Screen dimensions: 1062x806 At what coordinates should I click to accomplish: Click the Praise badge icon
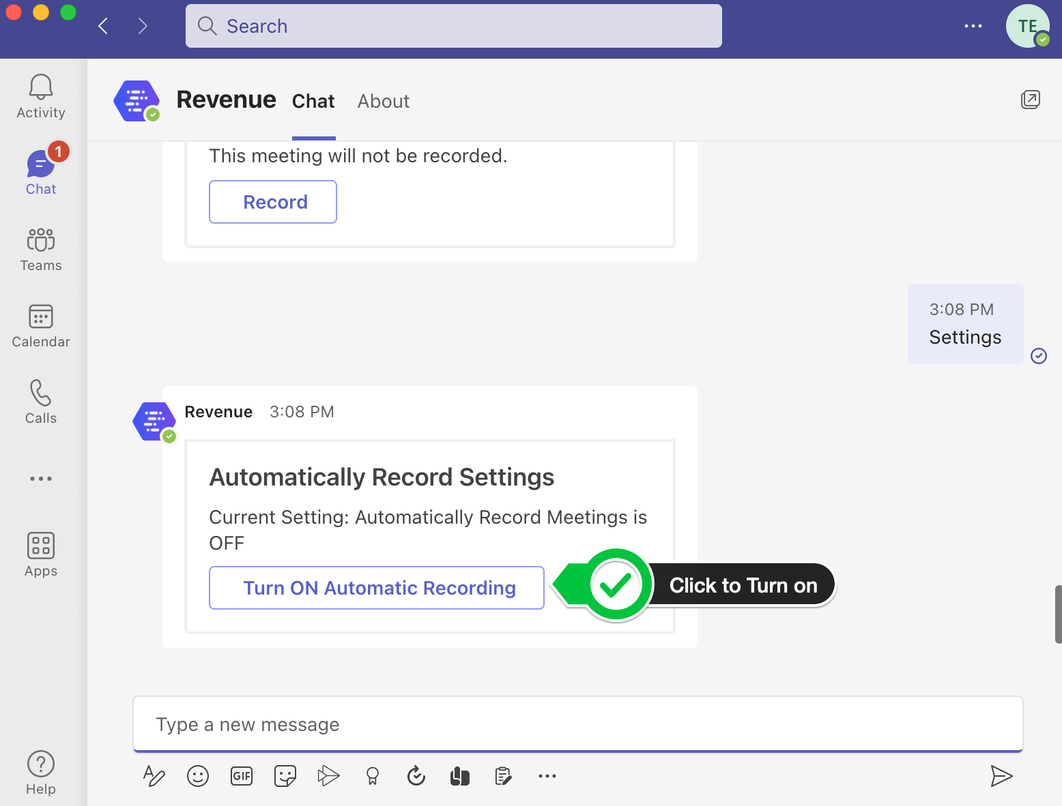(373, 776)
